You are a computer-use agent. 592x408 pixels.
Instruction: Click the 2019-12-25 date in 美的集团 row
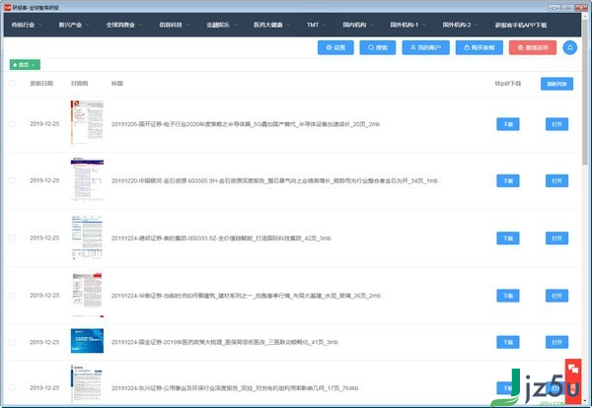pos(44,238)
